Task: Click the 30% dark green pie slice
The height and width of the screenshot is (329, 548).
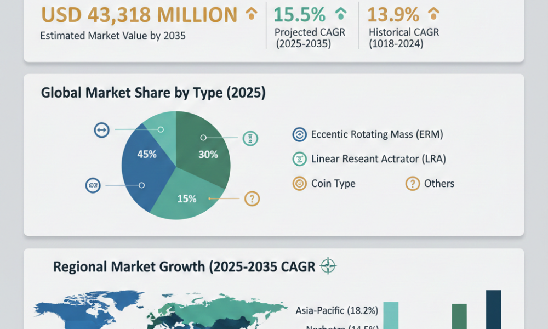Action: 204,150
